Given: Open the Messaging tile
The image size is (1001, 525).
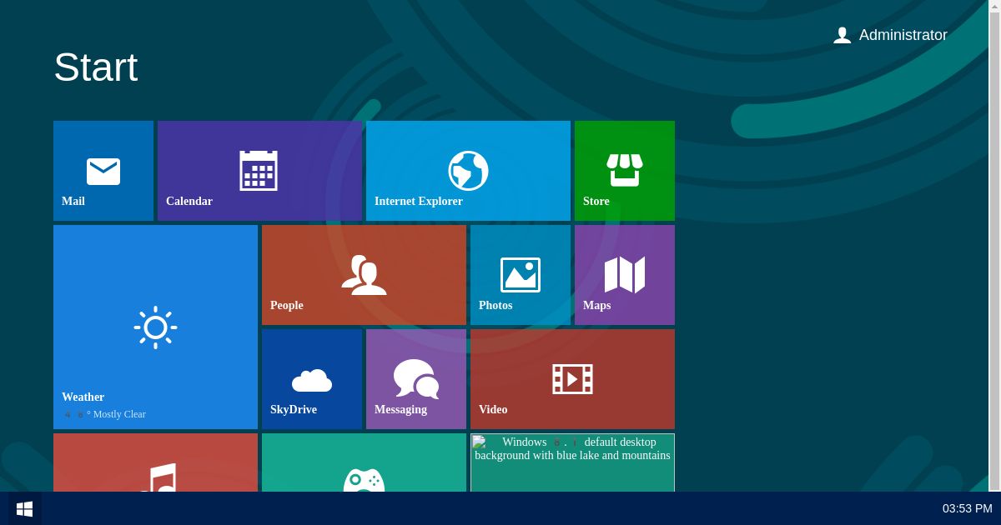Looking at the screenshot, I should [x=415, y=378].
